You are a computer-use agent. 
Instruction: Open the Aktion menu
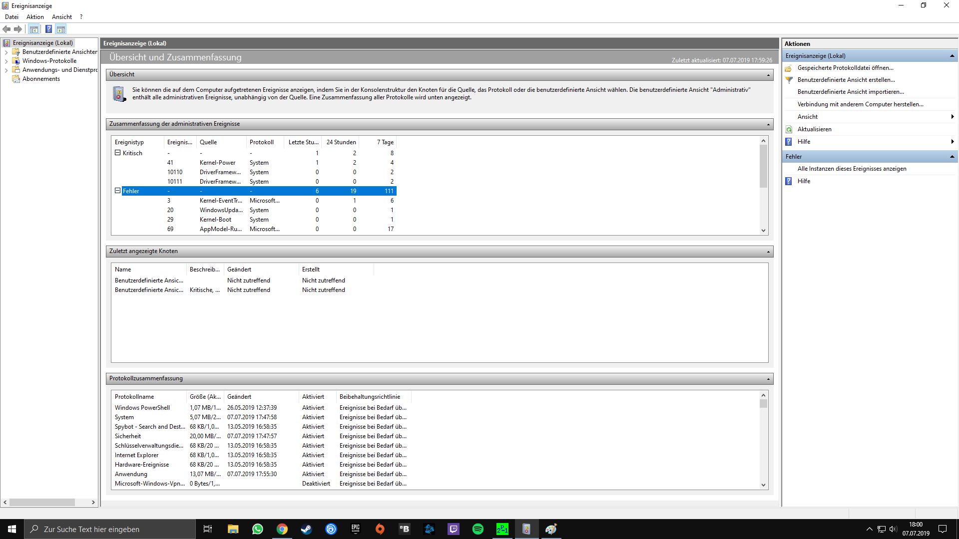point(35,17)
